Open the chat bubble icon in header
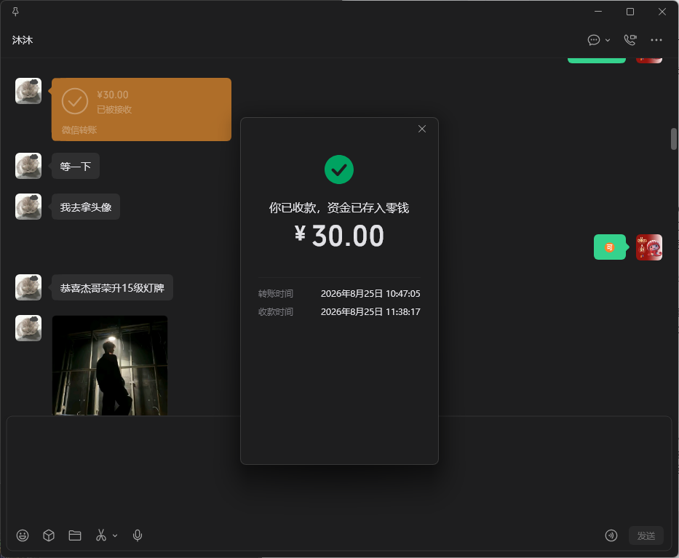The height and width of the screenshot is (558, 679). click(594, 40)
